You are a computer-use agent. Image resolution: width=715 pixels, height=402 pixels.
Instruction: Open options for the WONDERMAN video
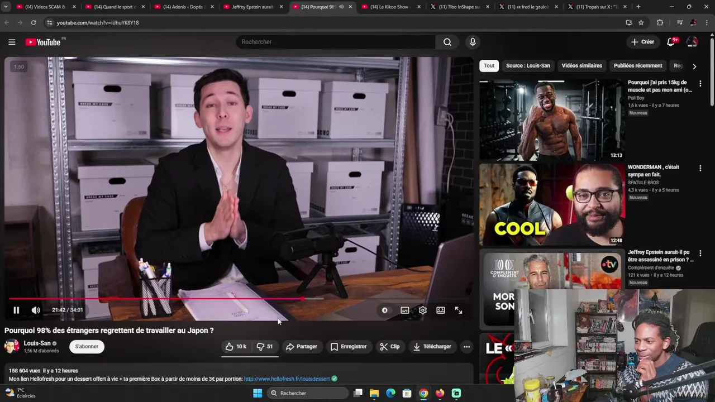(x=700, y=168)
